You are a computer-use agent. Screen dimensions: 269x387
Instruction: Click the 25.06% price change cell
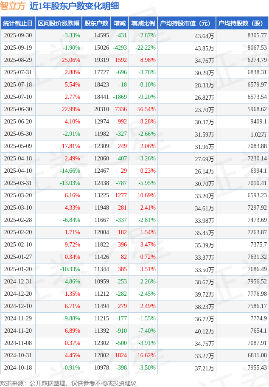[x=71, y=60]
